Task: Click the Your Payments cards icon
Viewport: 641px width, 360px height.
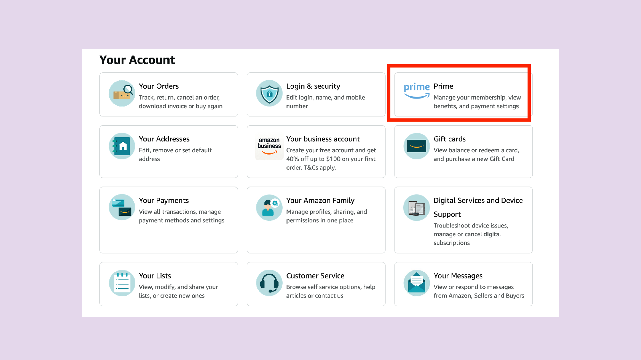Action: 122,207
